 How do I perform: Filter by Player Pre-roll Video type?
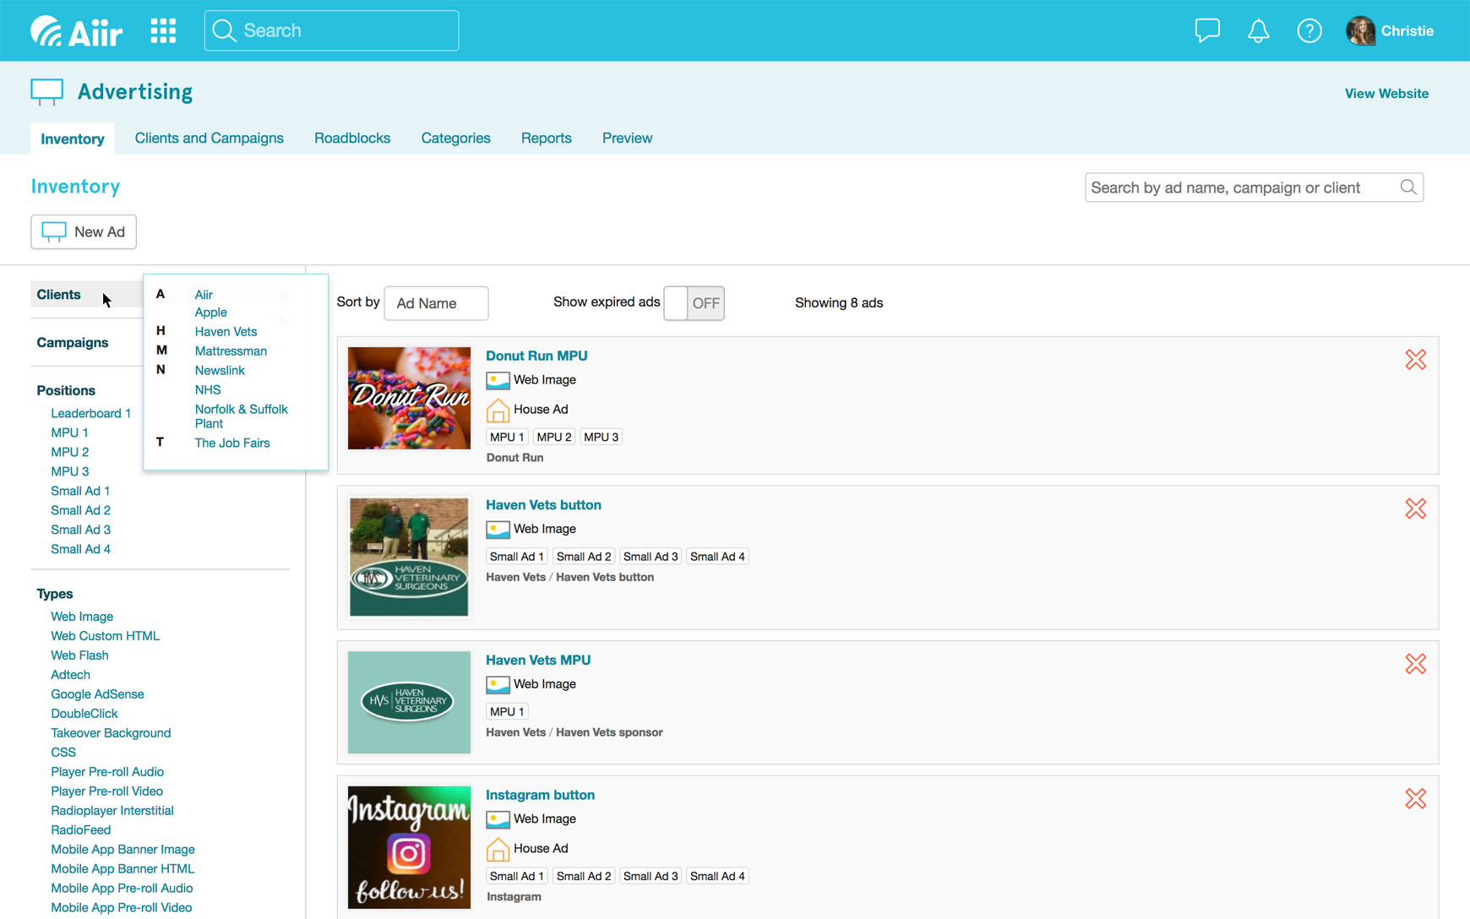[x=106, y=792]
